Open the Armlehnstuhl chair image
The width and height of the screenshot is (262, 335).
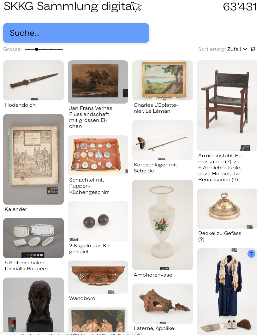[x=227, y=105]
